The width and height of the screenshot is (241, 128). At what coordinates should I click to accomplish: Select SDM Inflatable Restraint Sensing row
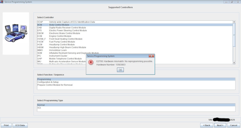(x=135, y=53)
